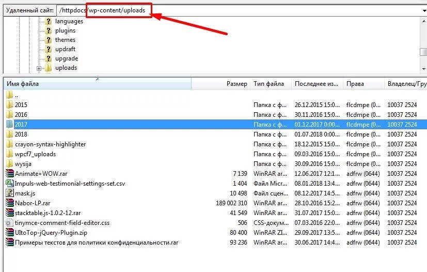Select Animate+WOW.rar file name
This screenshot has width=427, height=272.
pyautogui.click(x=41, y=174)
